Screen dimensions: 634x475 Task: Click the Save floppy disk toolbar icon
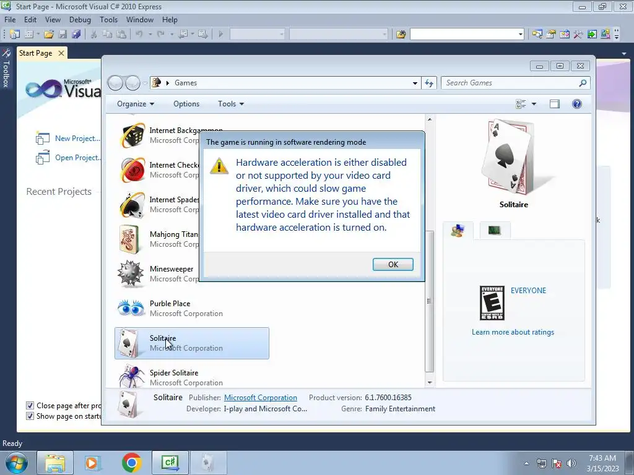[x=63, y=35]
